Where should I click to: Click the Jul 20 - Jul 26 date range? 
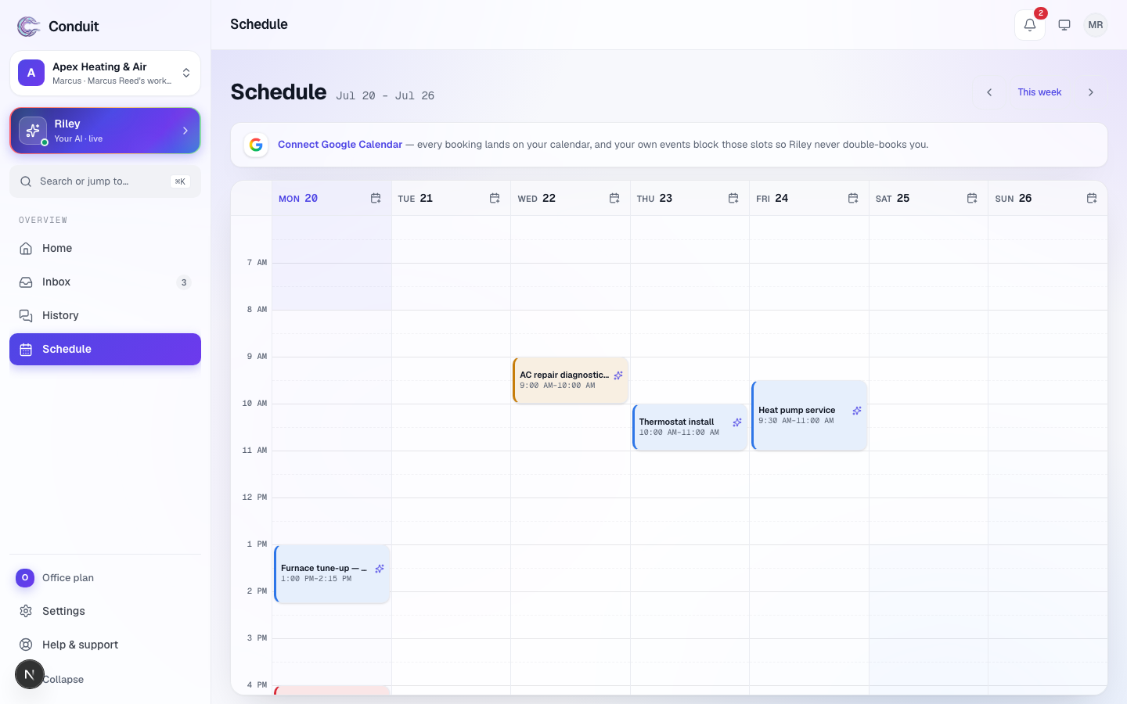[385, 95]
